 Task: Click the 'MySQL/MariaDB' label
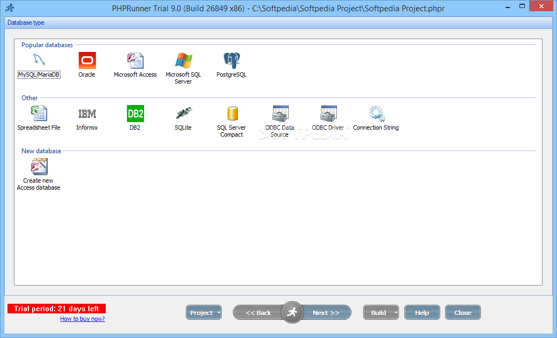[39, 74]
